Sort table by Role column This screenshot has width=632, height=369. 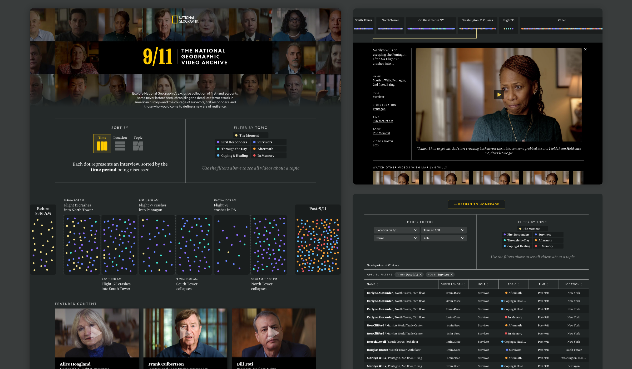(x=483, y=284)
